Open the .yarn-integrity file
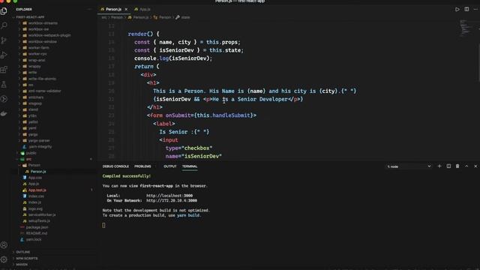The image size is (480, 270). (x=40, y=147)
